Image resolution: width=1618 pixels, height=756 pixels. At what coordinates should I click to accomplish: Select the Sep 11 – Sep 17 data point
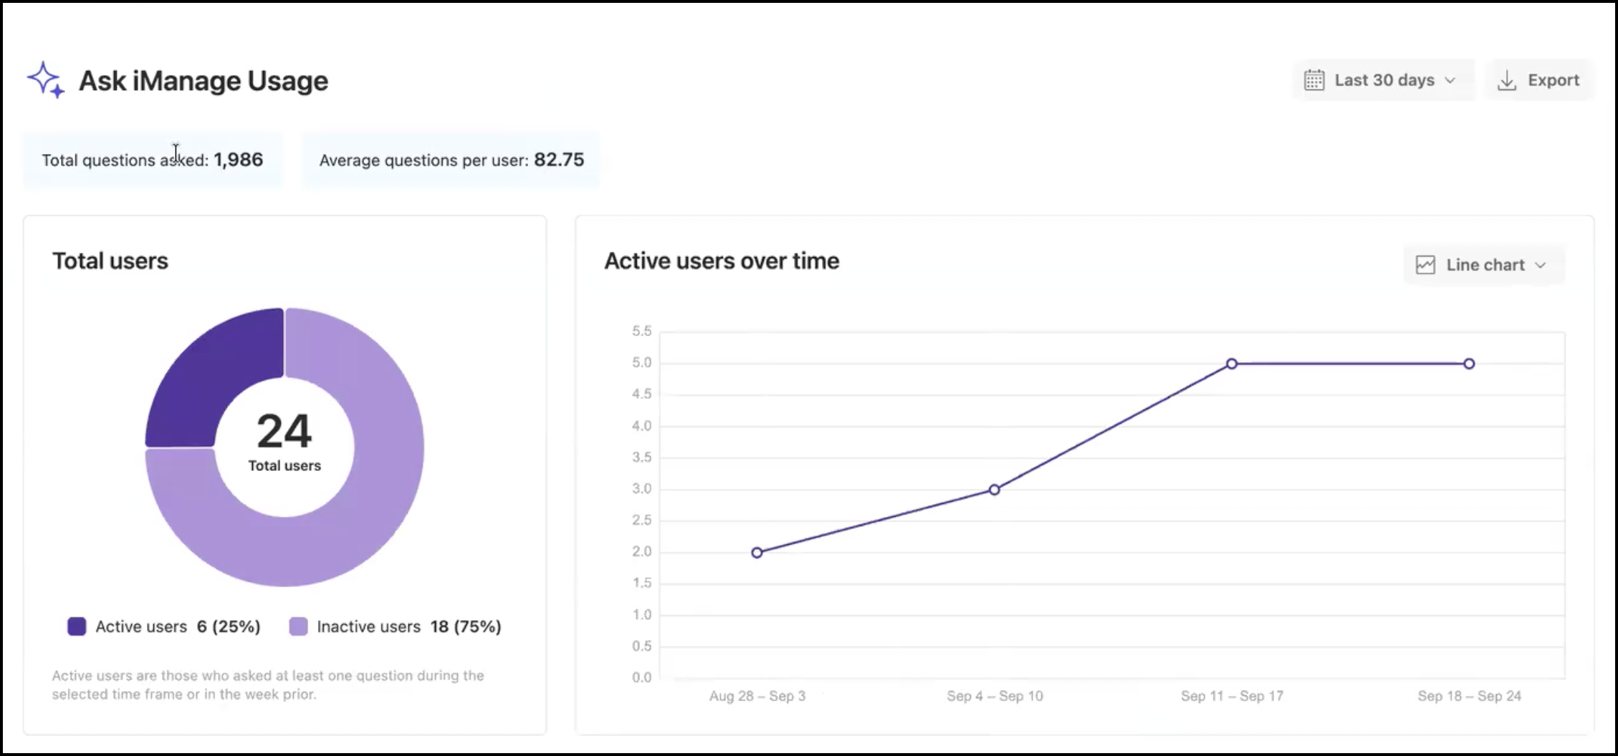1231,364
